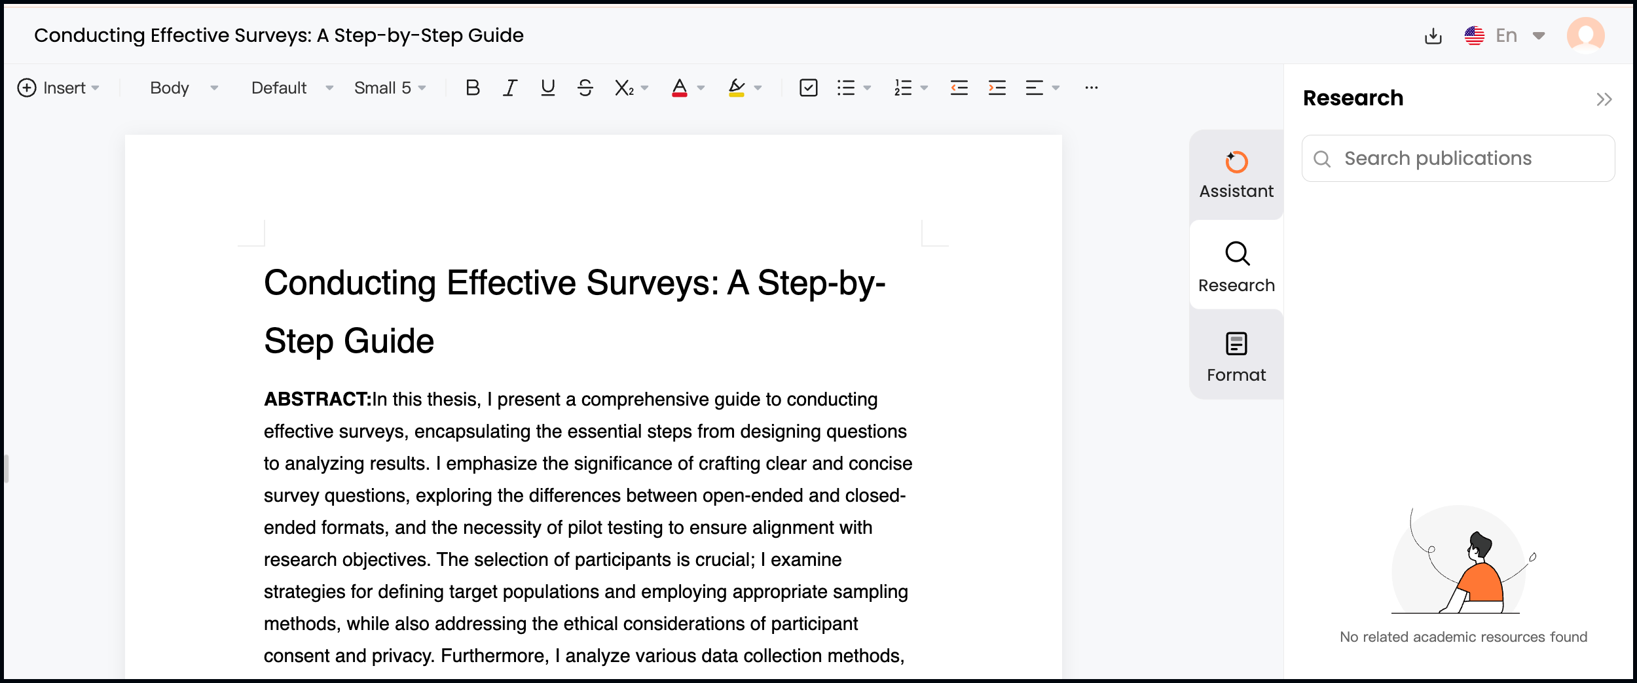
Task: Collapse the Research side panel
Action: pos(1604,99)
